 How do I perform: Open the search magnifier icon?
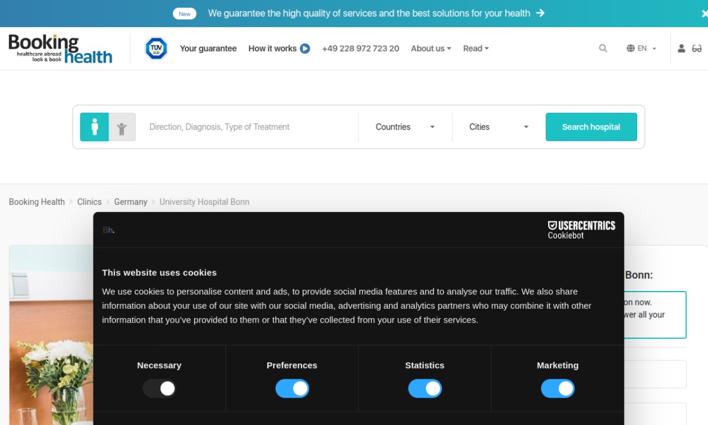603,49
